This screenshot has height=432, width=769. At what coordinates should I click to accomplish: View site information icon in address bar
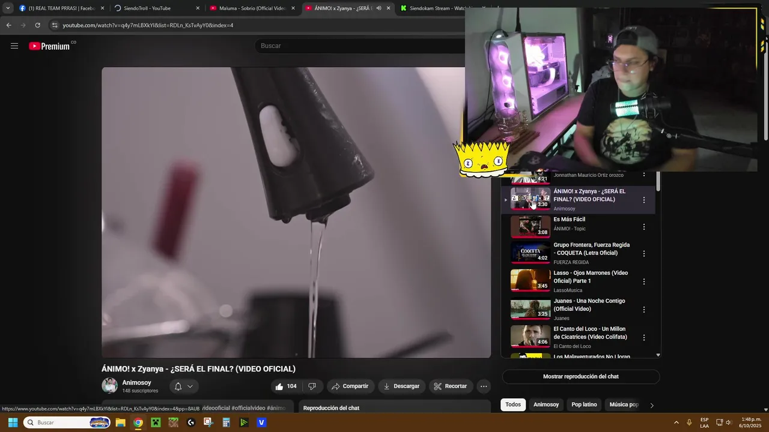point(54,25)
